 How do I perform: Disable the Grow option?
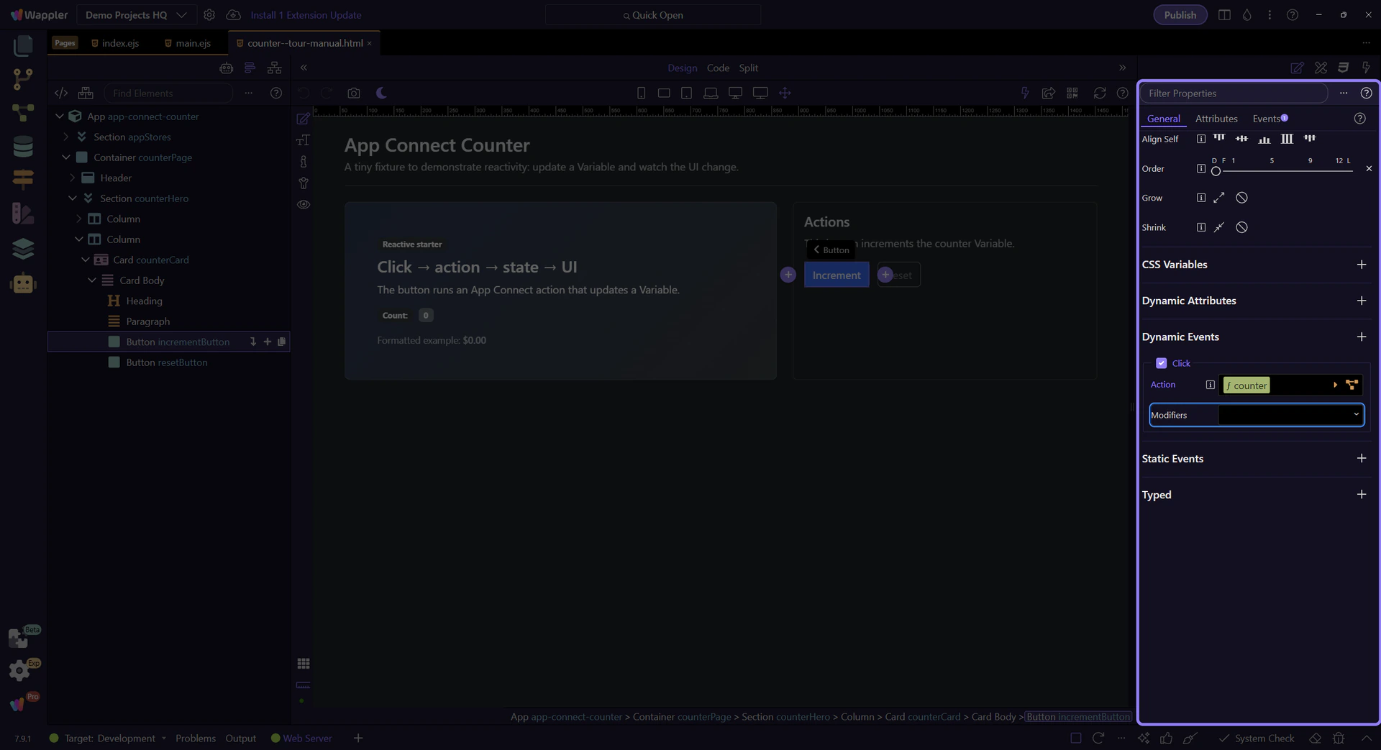(1241, 198)
